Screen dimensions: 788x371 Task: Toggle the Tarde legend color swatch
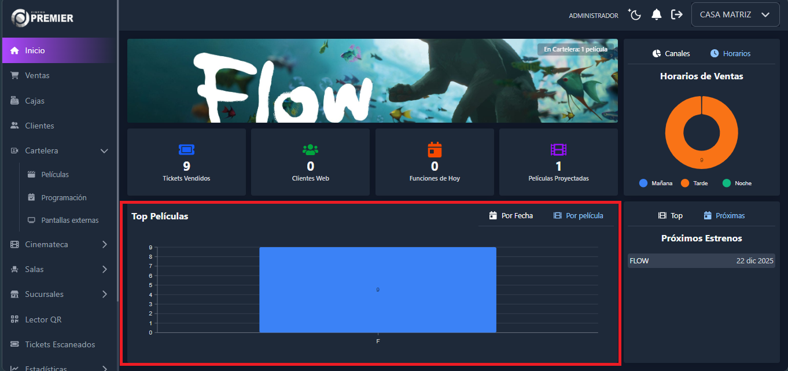coord(685,183)
